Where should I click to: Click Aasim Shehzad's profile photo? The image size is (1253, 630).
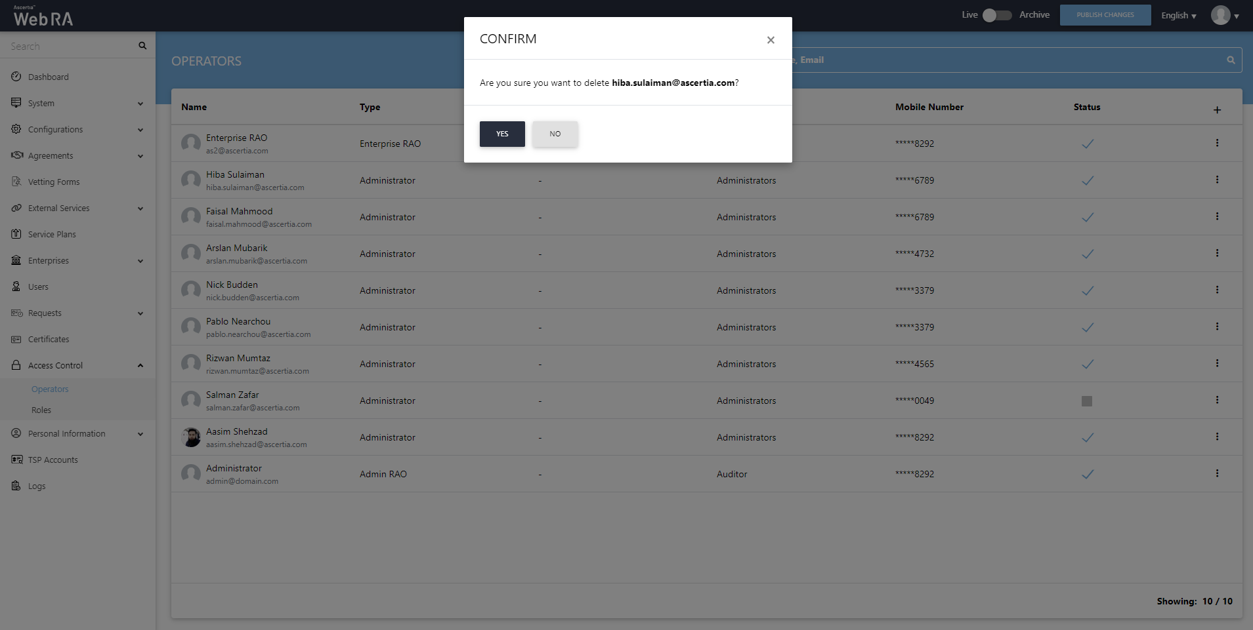click(191, 437)
